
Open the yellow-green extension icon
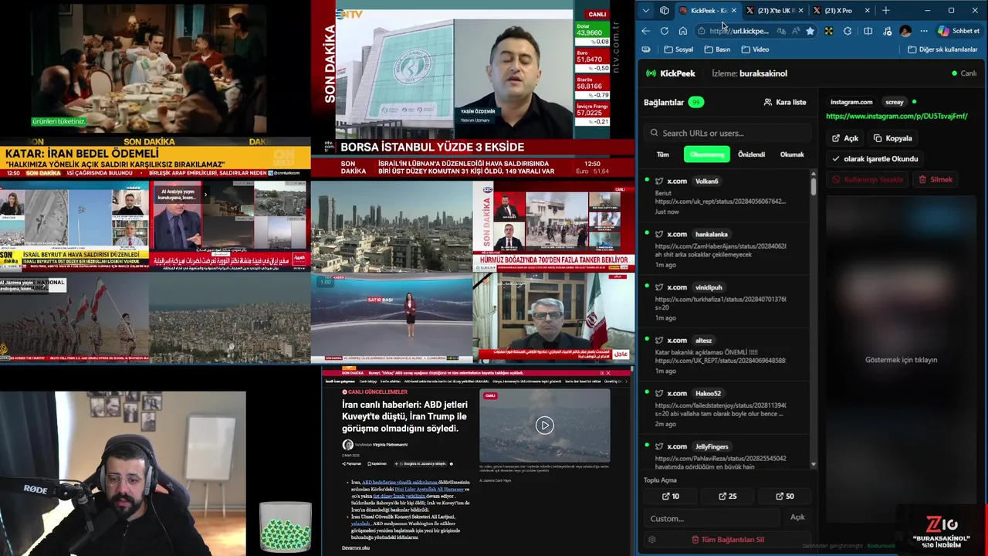[x=829, y=31]
